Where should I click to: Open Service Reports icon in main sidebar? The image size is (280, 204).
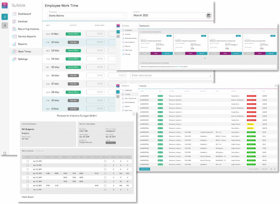[14, 37]
